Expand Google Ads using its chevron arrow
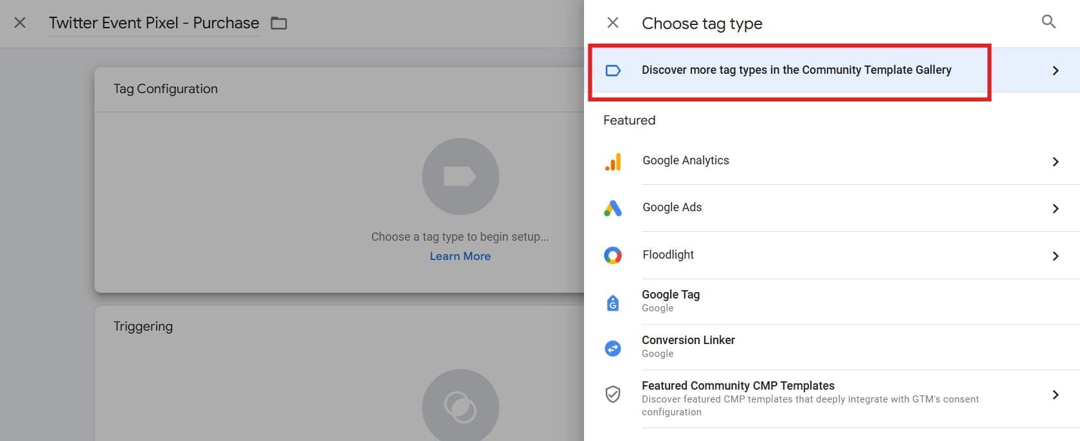Viewport: 1080px width, 441px height. [x=1056, y=209]
